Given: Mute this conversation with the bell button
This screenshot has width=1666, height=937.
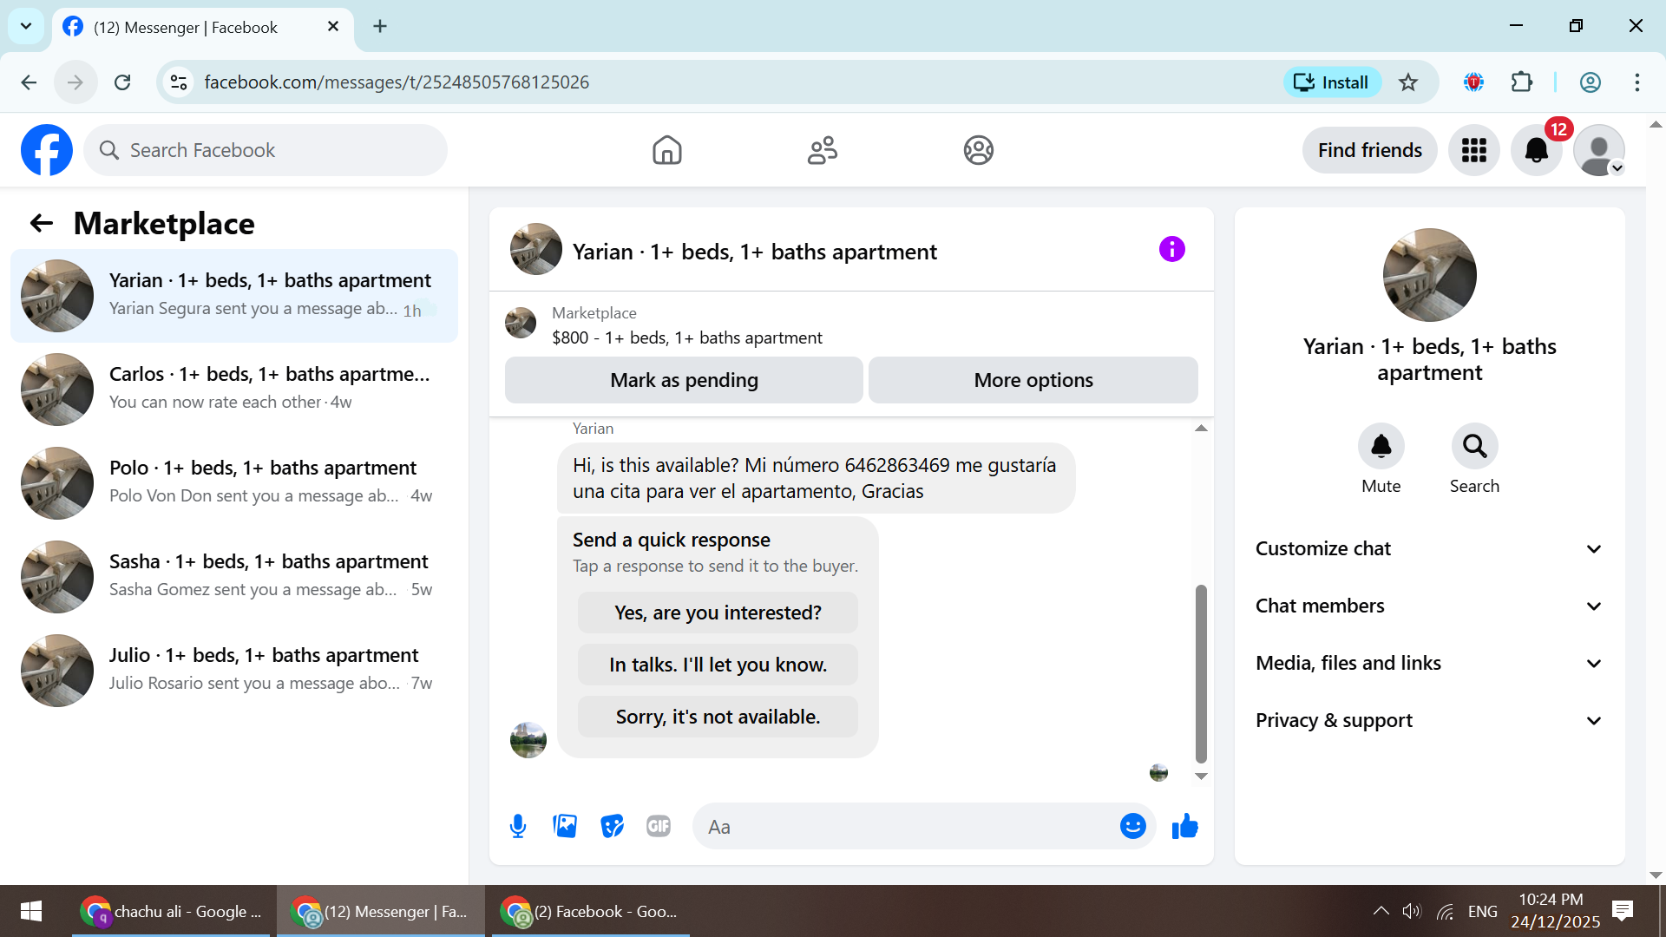Looking at the screenshot, I should [x=1381, y=447].
